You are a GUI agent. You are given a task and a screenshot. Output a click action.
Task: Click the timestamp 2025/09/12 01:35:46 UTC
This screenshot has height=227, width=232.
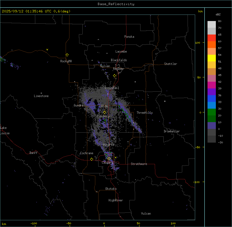(27, 11)
